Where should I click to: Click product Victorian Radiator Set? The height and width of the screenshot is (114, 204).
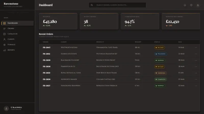pyautogui.click(x=107, y=54)
